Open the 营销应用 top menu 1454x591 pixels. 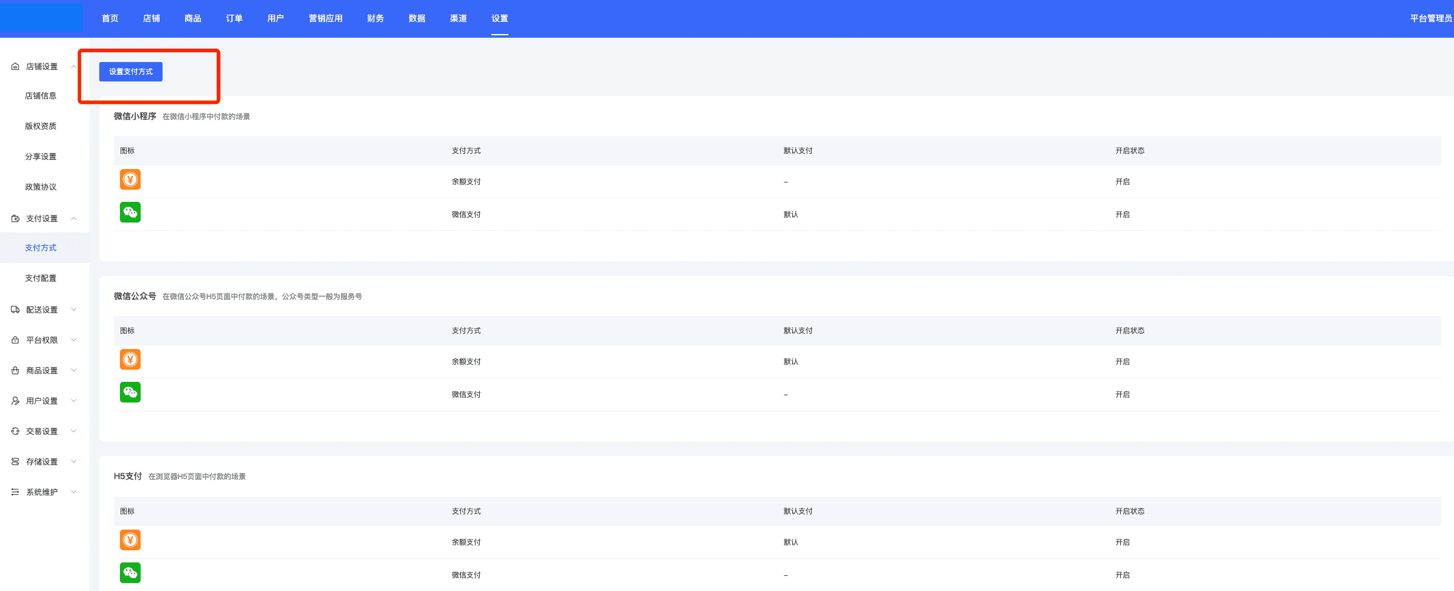pos(326,18)
